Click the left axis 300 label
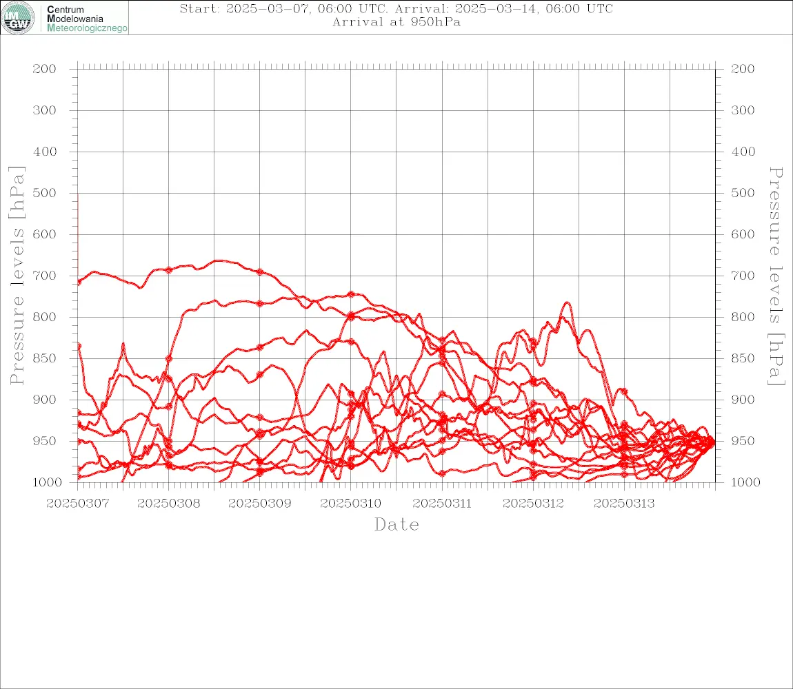The width and height of the screenshot is (793, 689). pyautogui.click(x=45, y=110)
